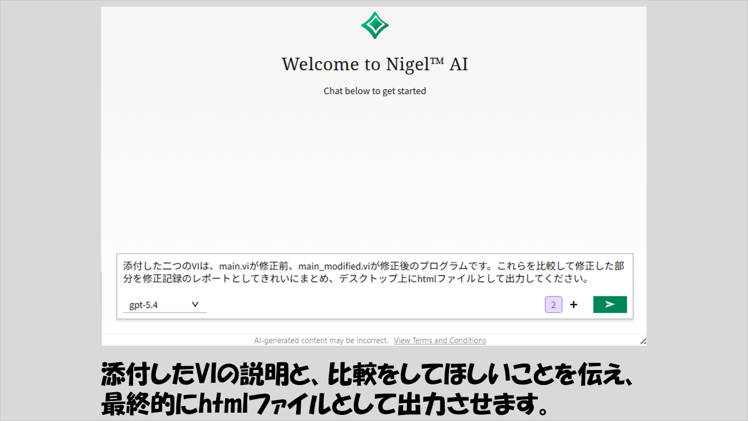Place cursor at 'main.vi' in the prompt
This screenshot has height=421, width=748.
pos(235,266)
